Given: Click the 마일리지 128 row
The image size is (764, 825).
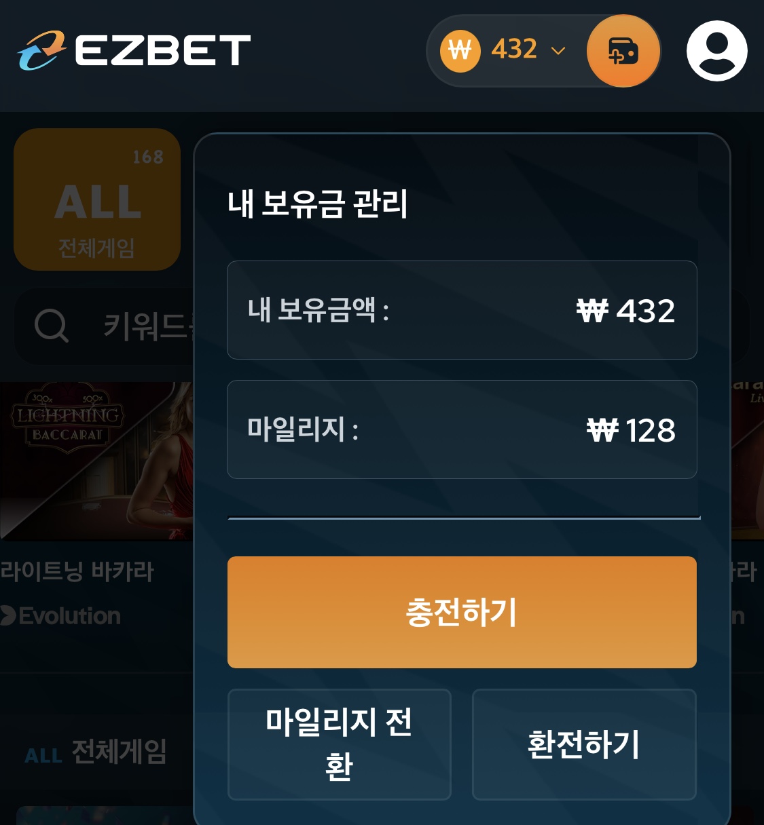Looking at the screenshot, I should coord(462,429).
